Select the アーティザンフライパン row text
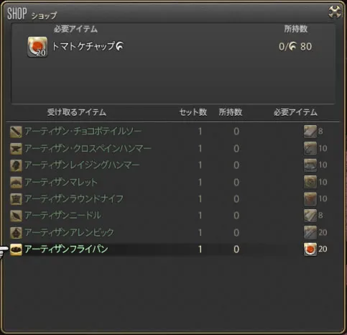Screen dimensions: 347x335 point(66,249)
